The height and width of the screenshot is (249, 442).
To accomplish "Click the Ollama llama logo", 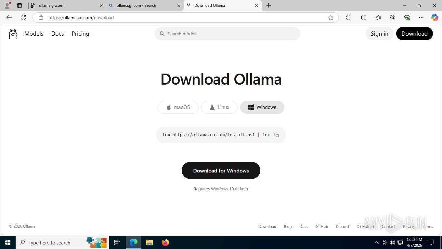I will [13, 34].
